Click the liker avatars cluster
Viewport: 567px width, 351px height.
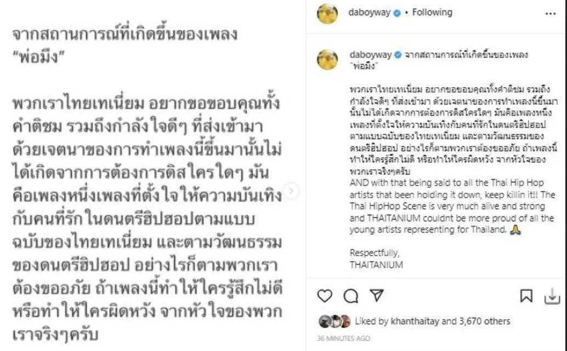pos(334,321)
